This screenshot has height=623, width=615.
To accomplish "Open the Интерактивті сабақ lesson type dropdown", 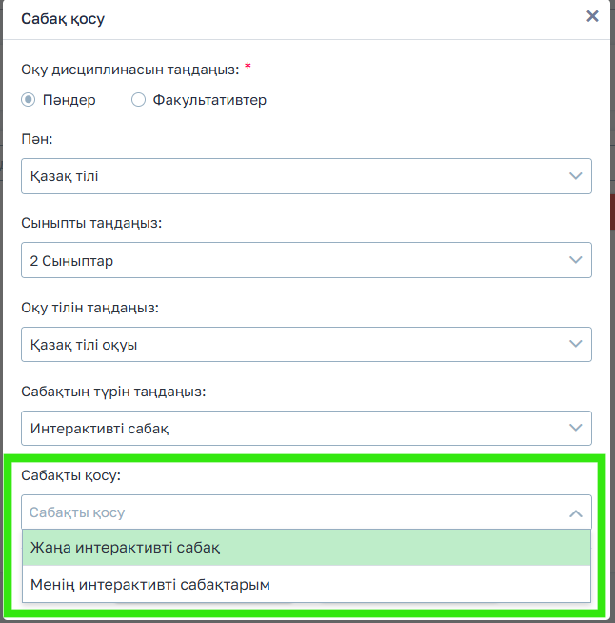I will click(x=286, y=429).
